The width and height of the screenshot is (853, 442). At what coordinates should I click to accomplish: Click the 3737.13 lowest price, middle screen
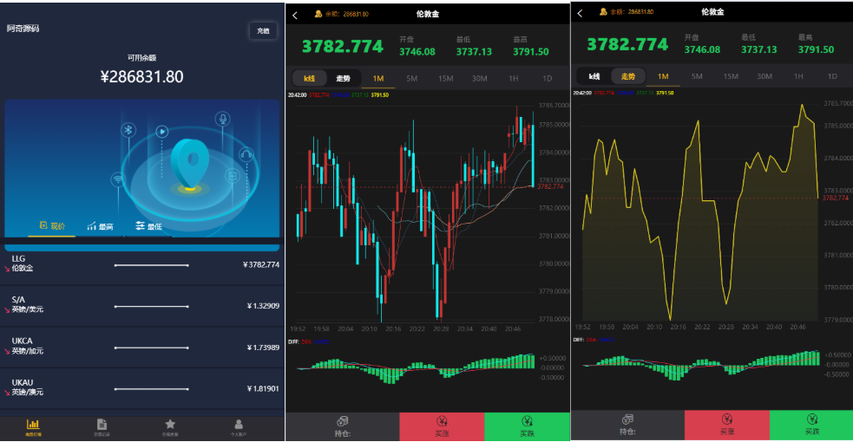(474, 52)
